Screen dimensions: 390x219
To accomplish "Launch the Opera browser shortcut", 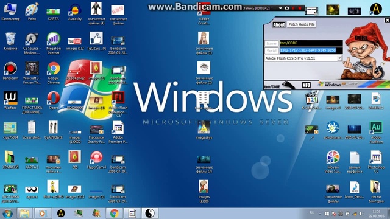I will pos(53,100).
